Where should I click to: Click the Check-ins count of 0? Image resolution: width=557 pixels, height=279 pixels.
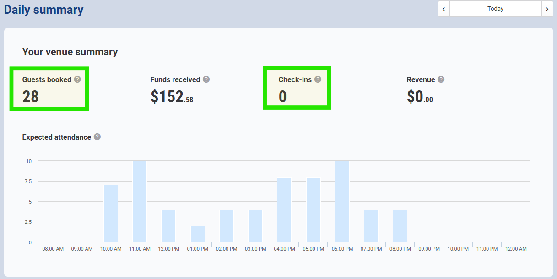click(282, 96)
